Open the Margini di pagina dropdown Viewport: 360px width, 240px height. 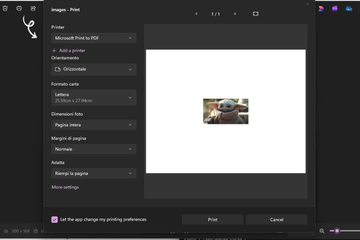[94, 149]
